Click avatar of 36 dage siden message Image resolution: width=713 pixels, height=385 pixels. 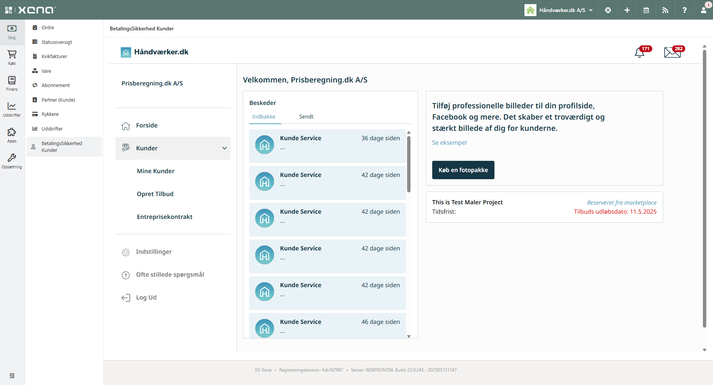tap(265, 145)
